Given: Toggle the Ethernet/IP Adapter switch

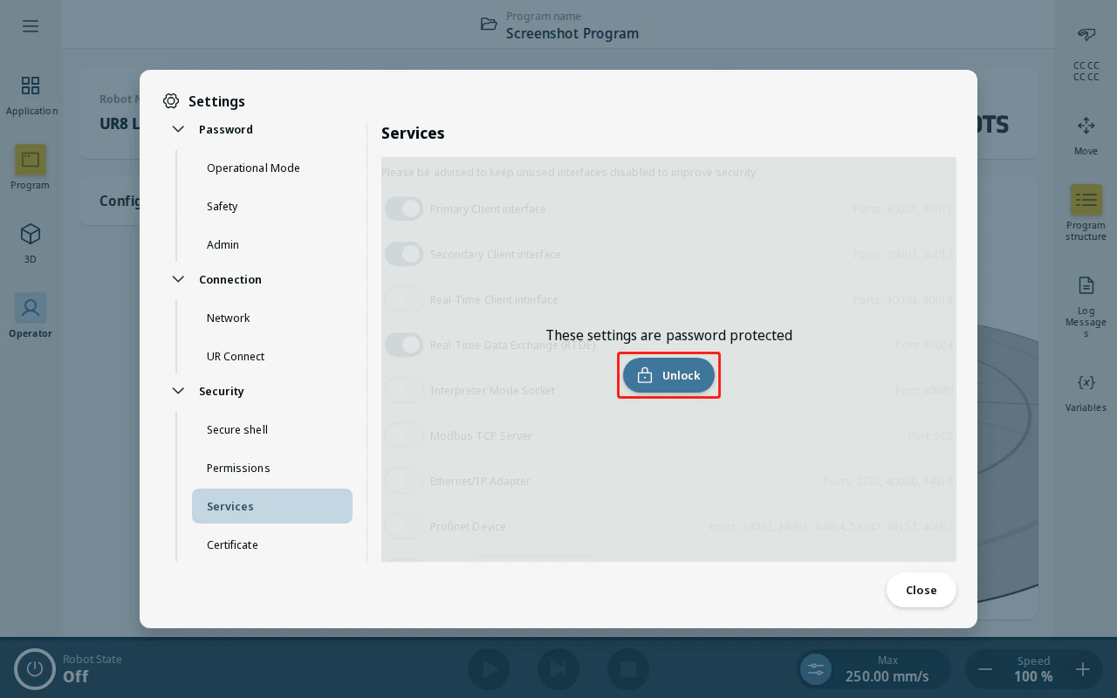Looking at the screenshot, I should point(404,481).
